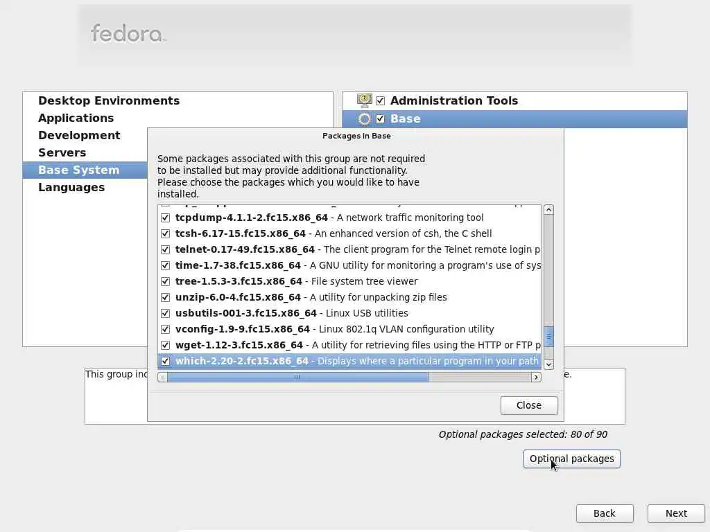Select the Languages category

(x=71, y=187)
